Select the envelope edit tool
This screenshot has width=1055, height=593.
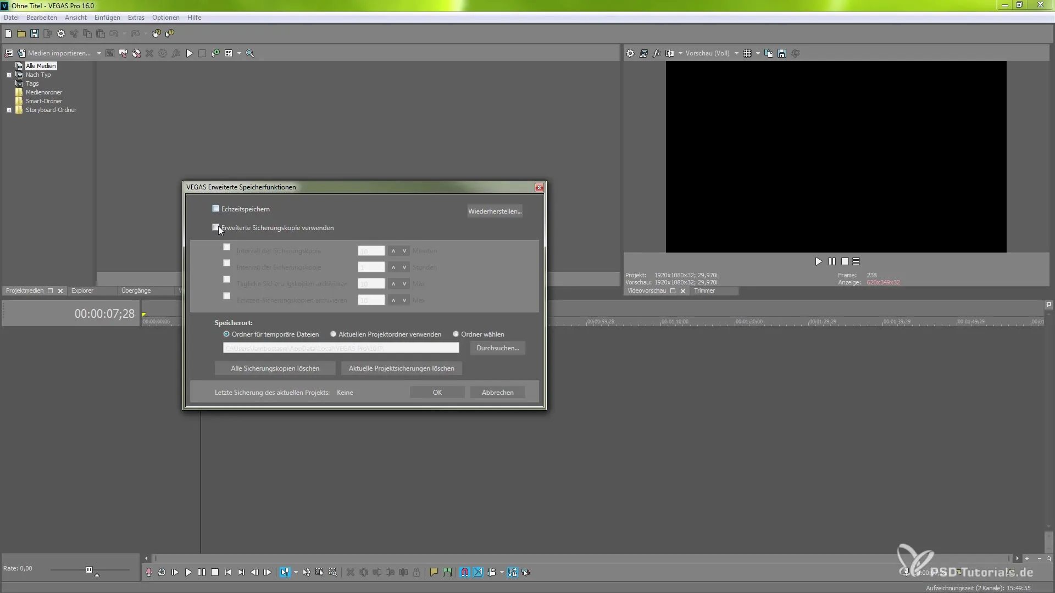click(307, 572)
